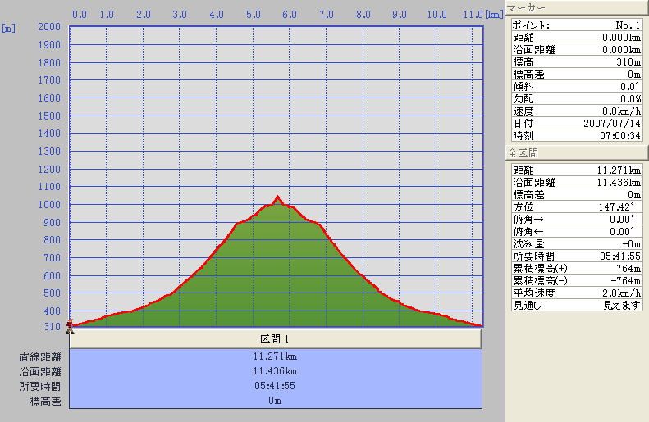Click the 沈み量 -0m row
Viewport: 649px width, 422px height.
tap(577, 244)
